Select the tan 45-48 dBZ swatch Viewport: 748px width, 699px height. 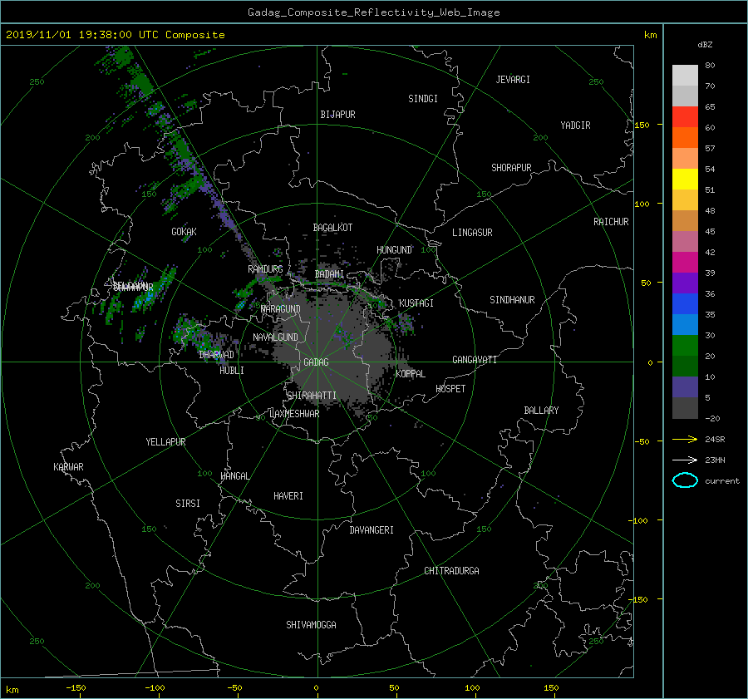[685, 221]
